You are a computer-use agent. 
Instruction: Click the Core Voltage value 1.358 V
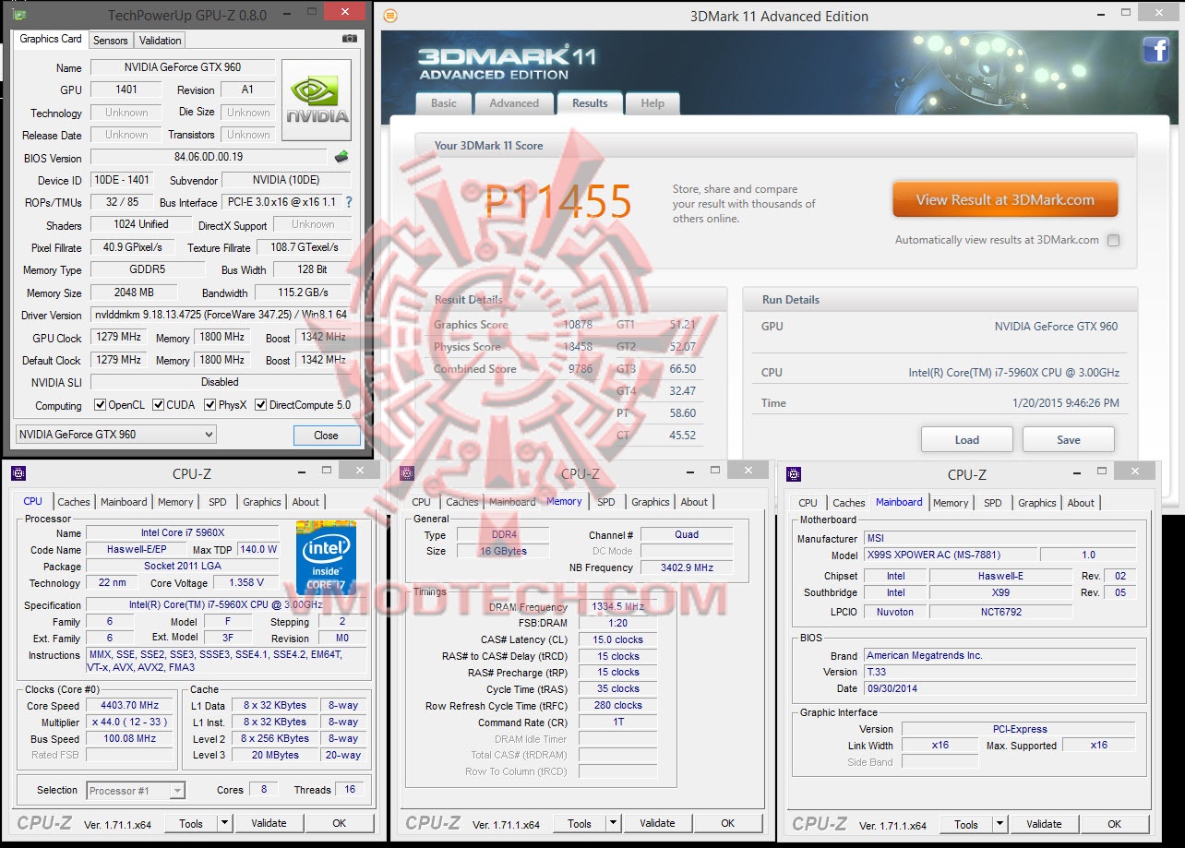pos(246,583)
